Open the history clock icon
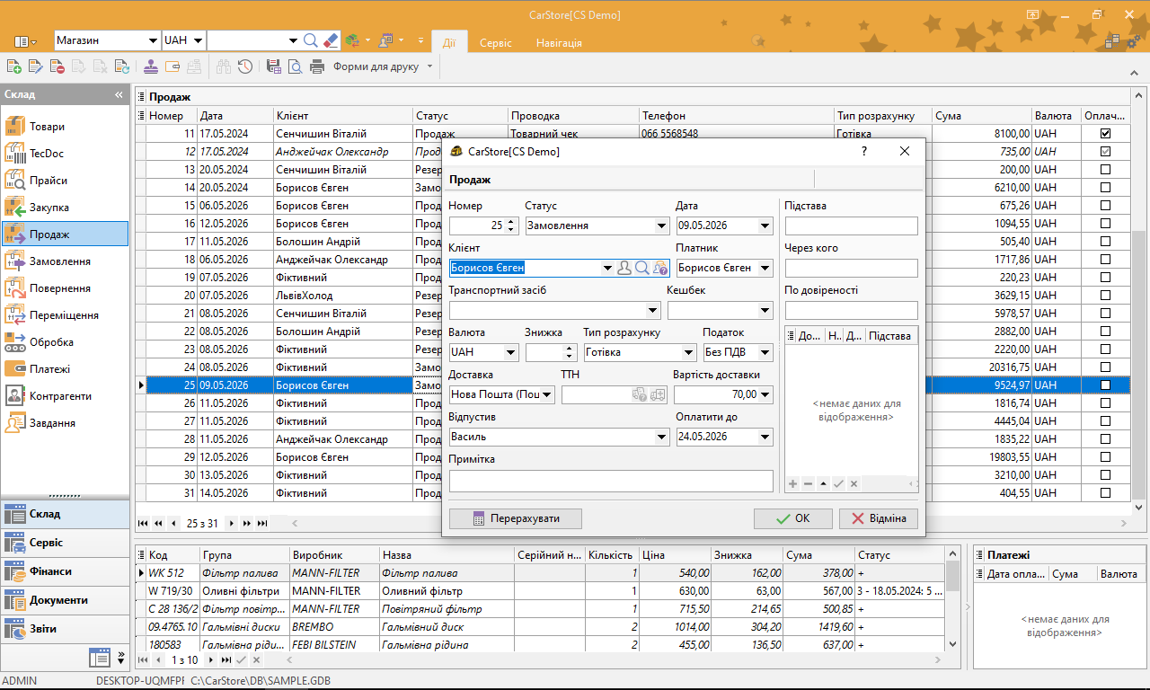The height and width of the screenshot is (690, 1150). [244, 66]
